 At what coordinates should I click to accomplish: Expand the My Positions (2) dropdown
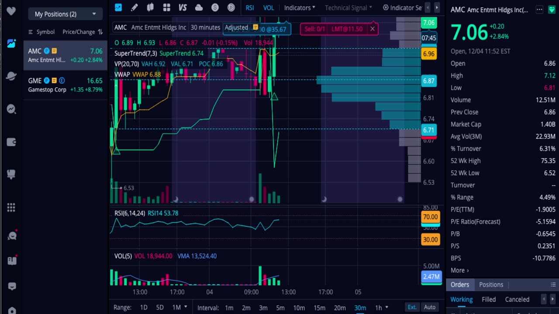coord(66,14)
